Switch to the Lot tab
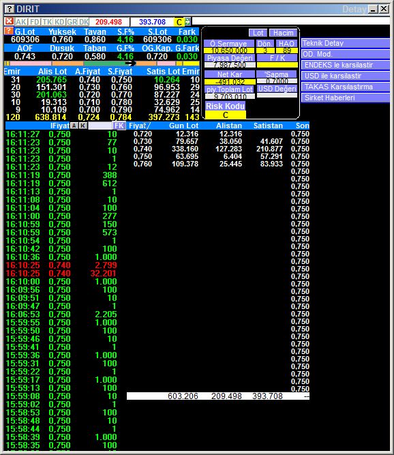 pos(258,33)
